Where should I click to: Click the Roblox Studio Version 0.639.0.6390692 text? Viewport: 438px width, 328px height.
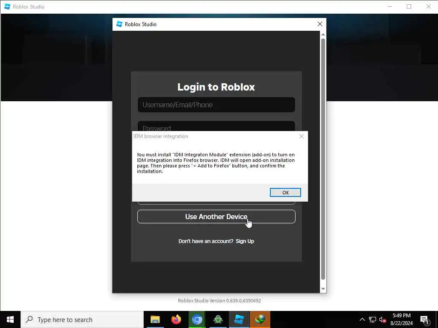(x=219, y=301)
